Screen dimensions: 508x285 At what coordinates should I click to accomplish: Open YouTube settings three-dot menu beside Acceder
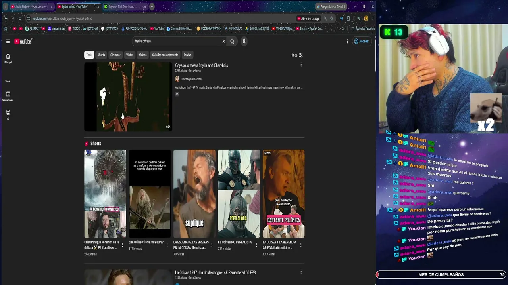click(x=347, y=41)
